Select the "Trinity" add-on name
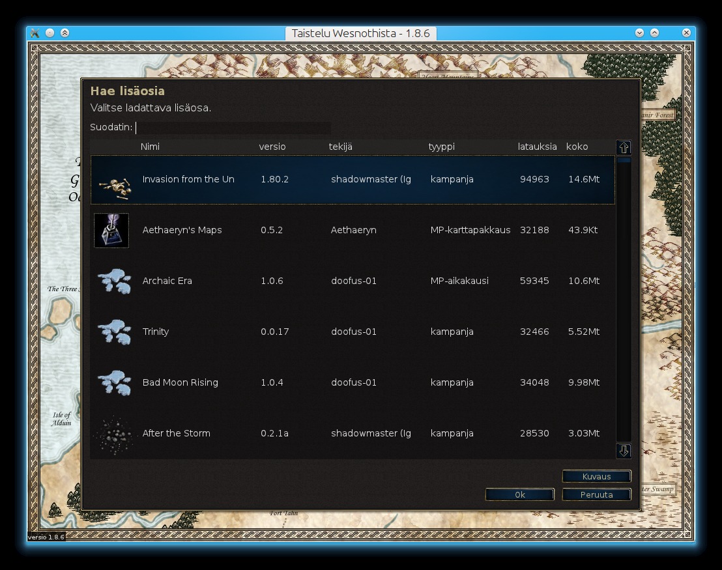The width and height of the screenshot is (722, 570). 156,332
